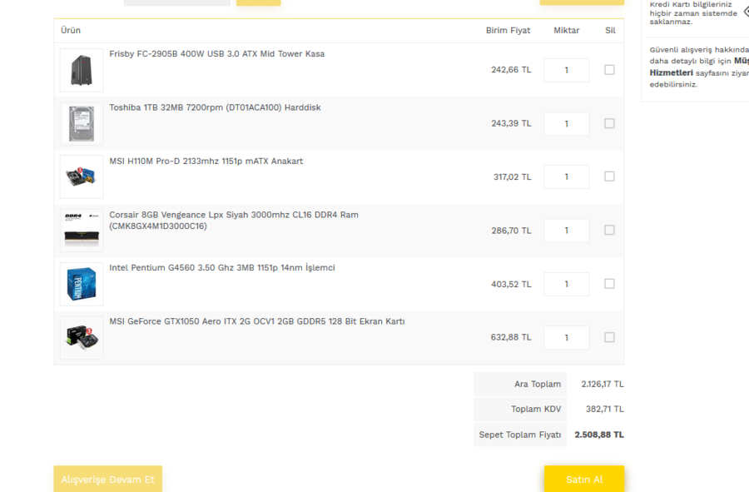Screen dimensions: 749x492
Task: Click the Miktar column header
Action: click(567, 30)
